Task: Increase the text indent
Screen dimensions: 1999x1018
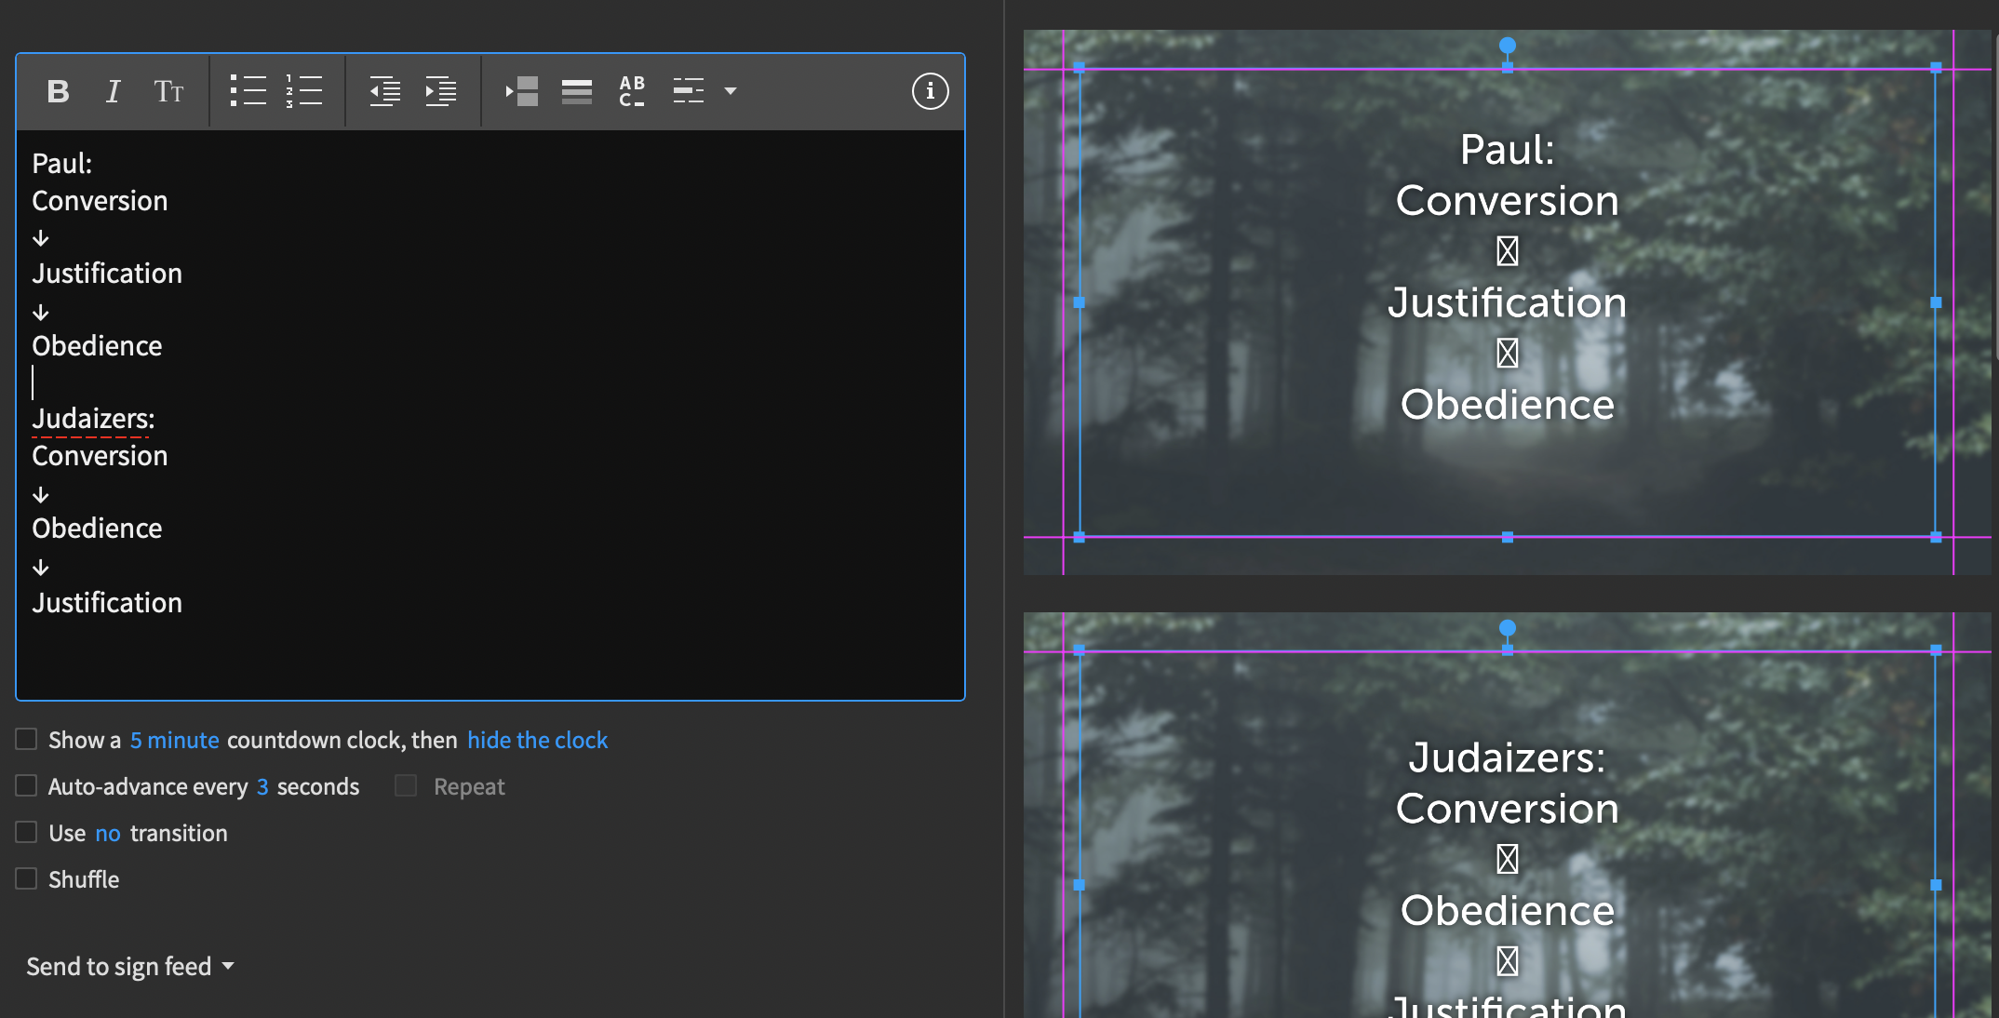Action: [x=440, y=90]
